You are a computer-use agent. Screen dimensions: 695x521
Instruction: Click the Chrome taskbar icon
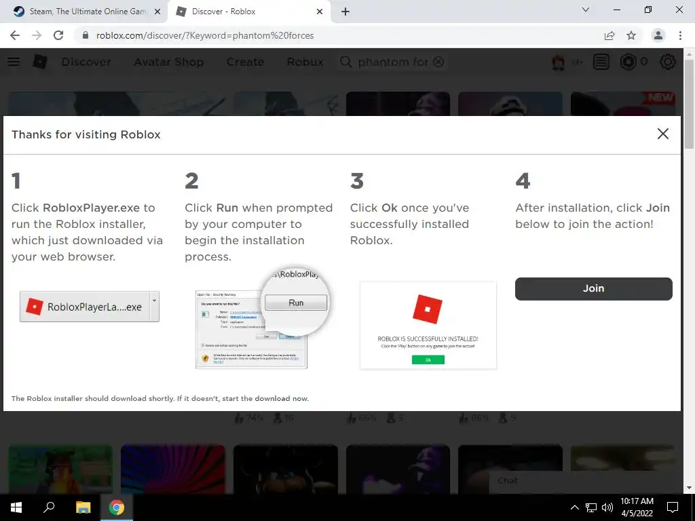[x=117, y=507]
